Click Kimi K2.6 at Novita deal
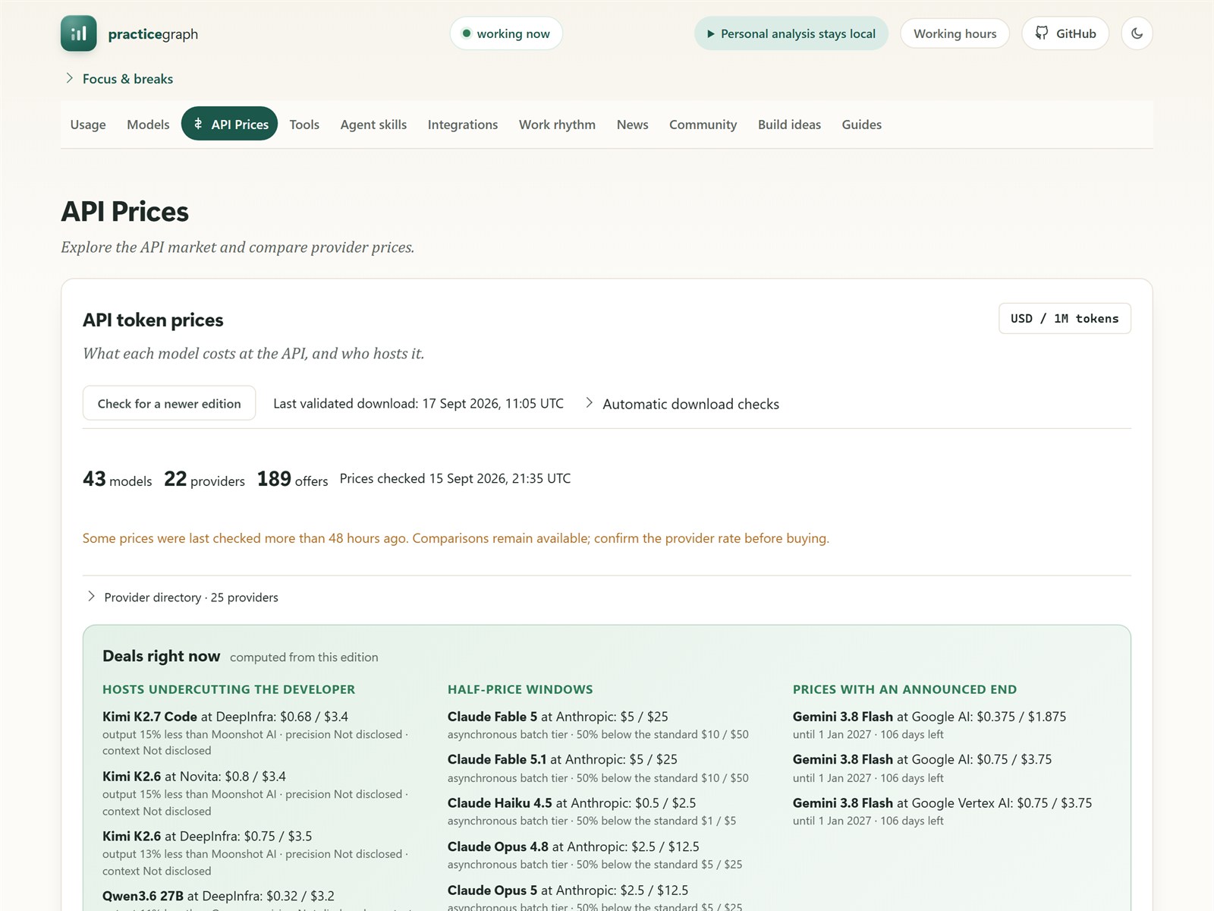Viewport: 1214px width, 911px height. (194, 777)
